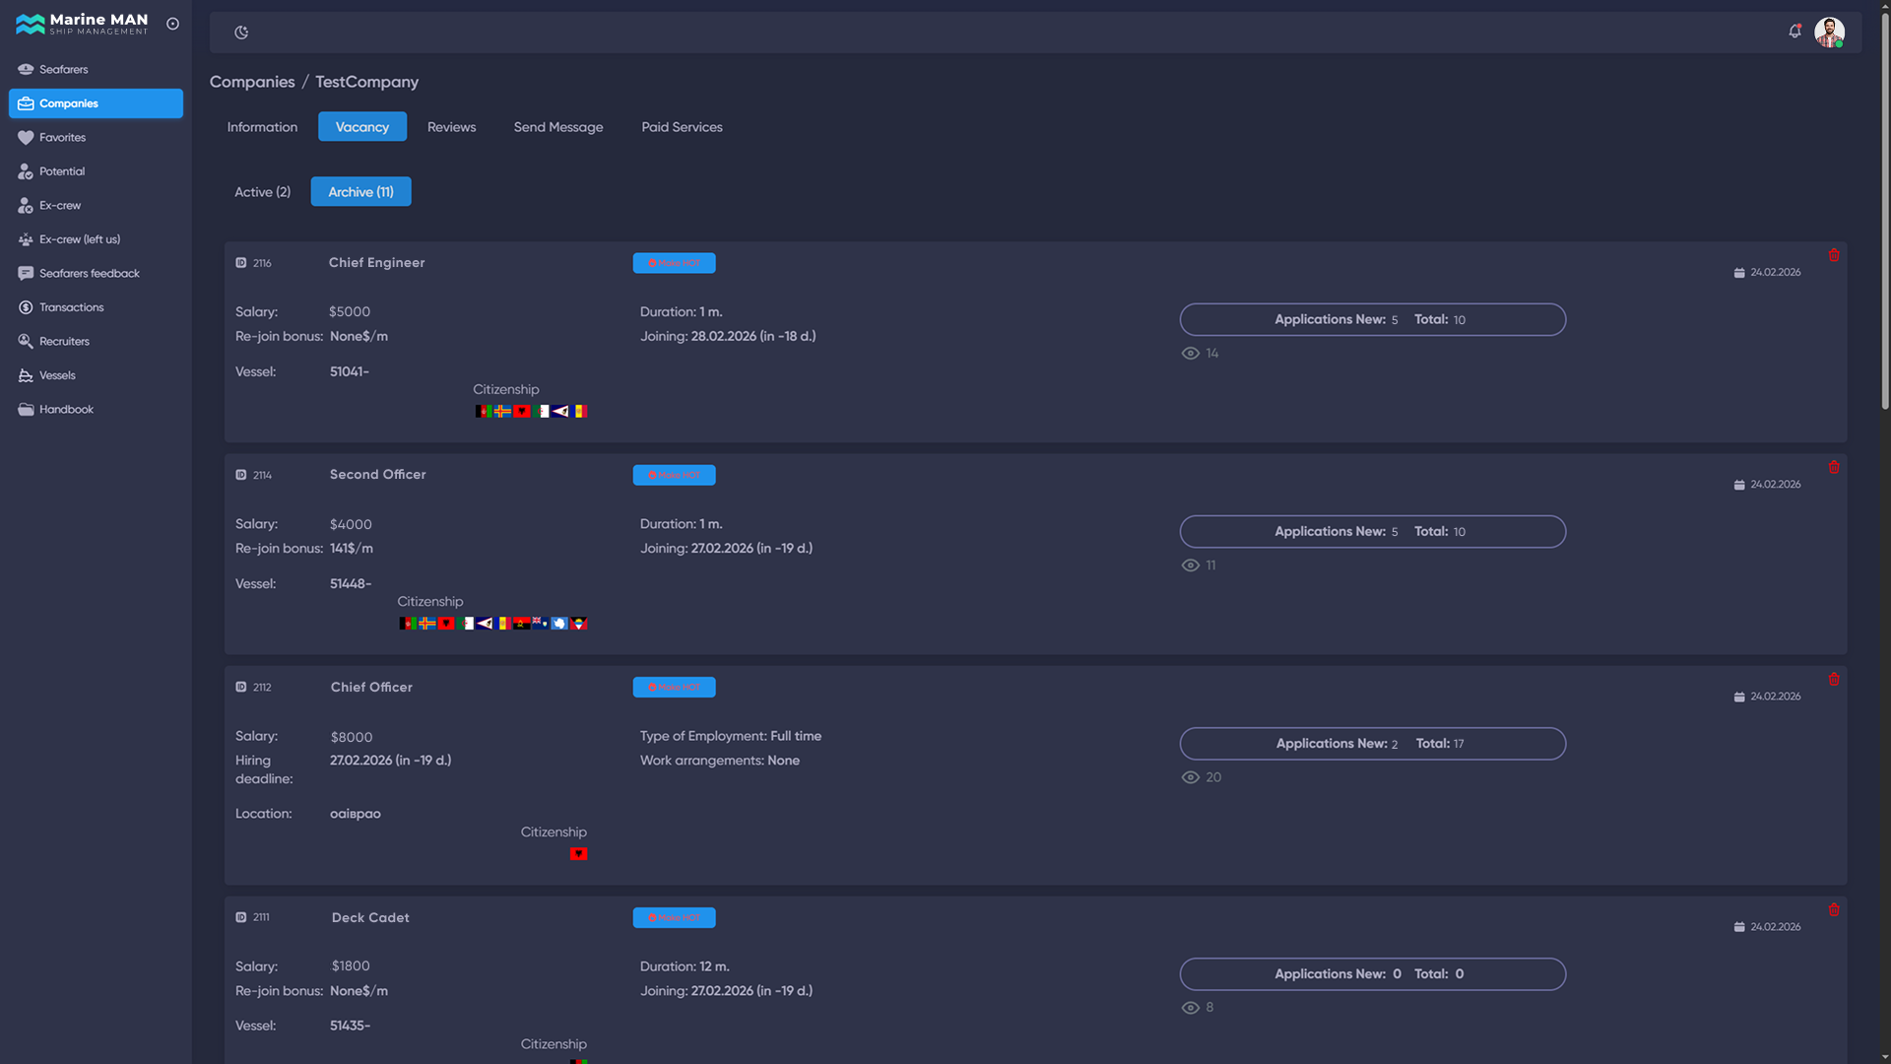This screenshot has height=1064, width=1891.
Task: Switch to the Information tab
Action: (262, 127)
